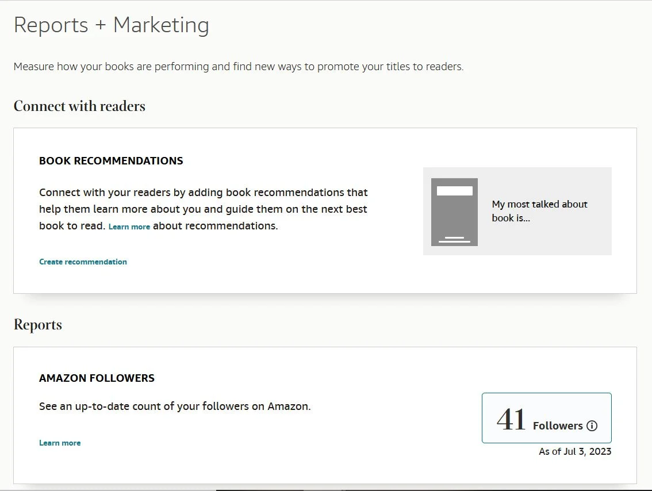The height and width of the screenshot is (491, 652).
Task: Click the "Measure how your books are performing" subtitle
Action: coord(238,67)
